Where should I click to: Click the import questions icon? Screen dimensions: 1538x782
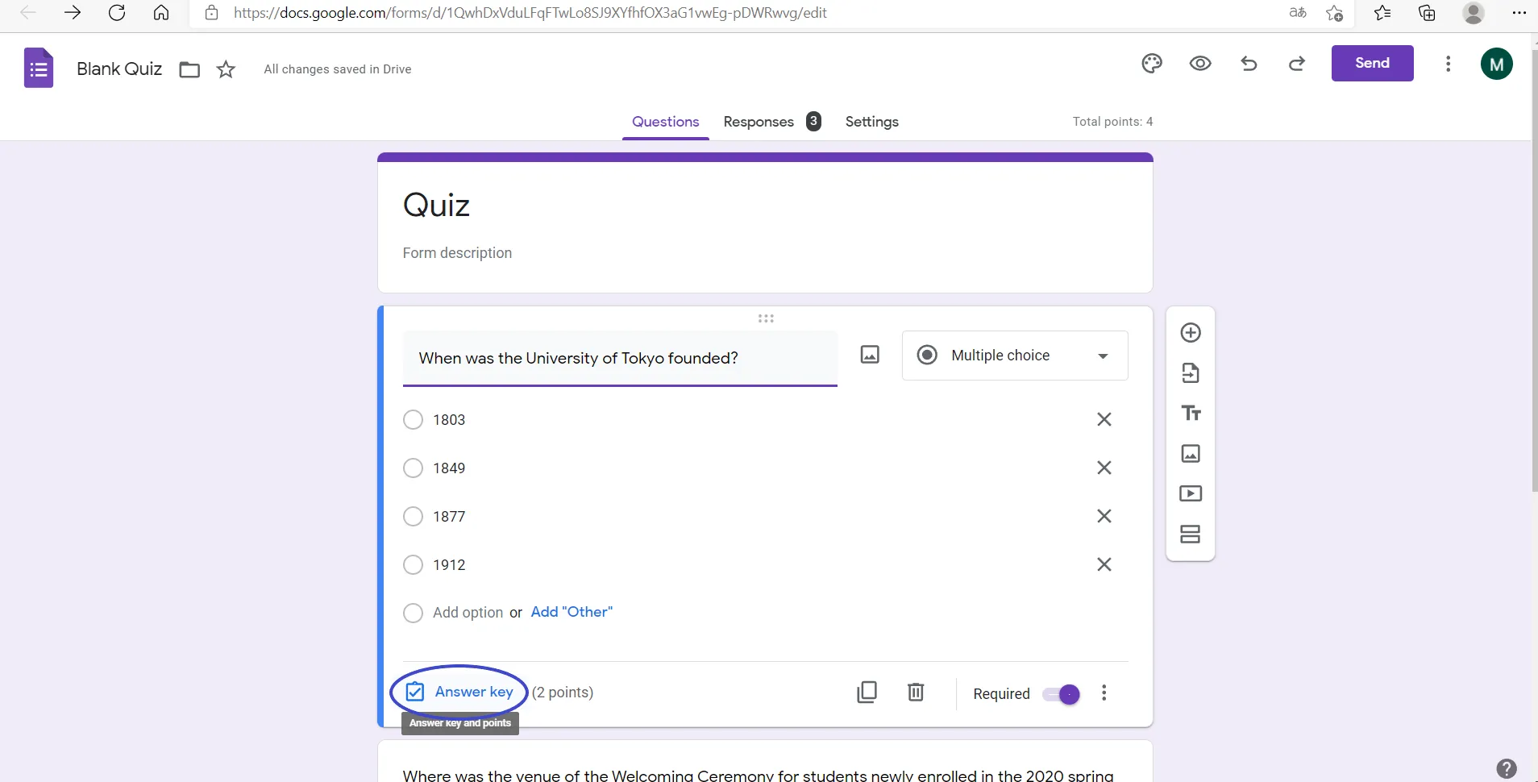[x=1191, y=373]
